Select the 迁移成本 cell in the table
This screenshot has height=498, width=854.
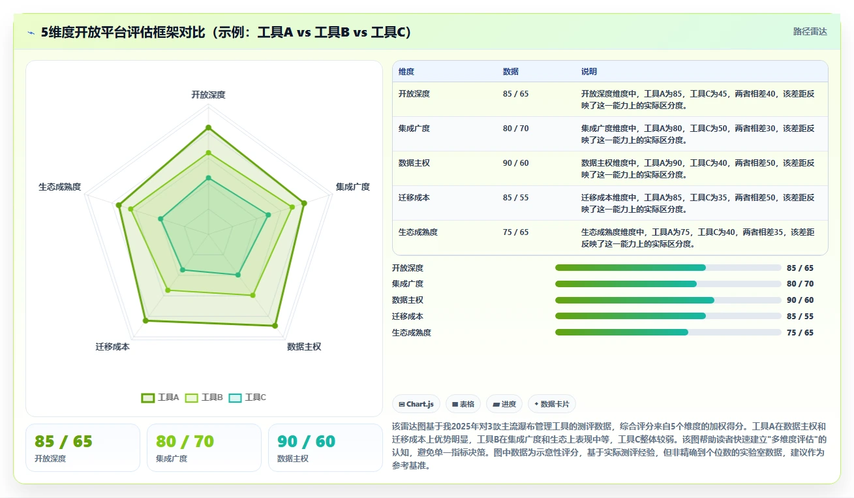coord(414,198)
